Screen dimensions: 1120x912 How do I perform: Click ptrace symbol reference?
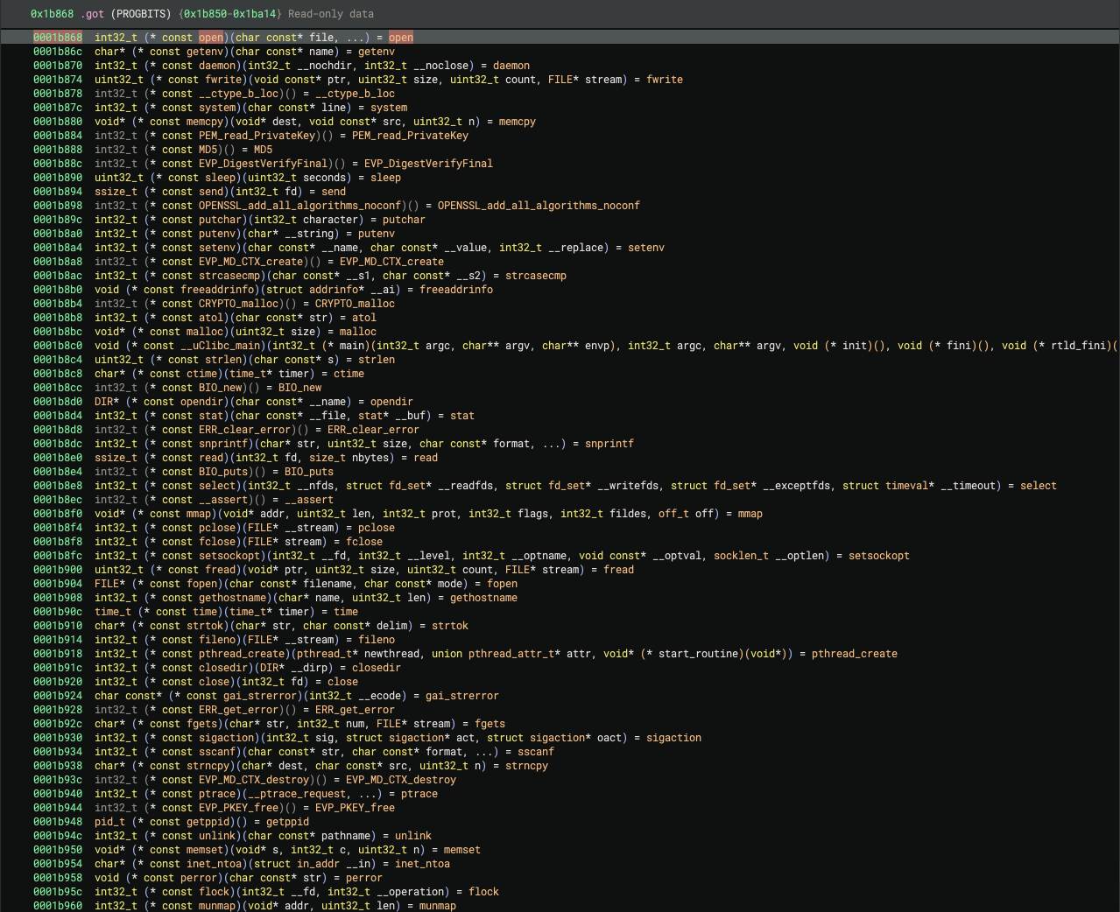click(x=419, y=794)
